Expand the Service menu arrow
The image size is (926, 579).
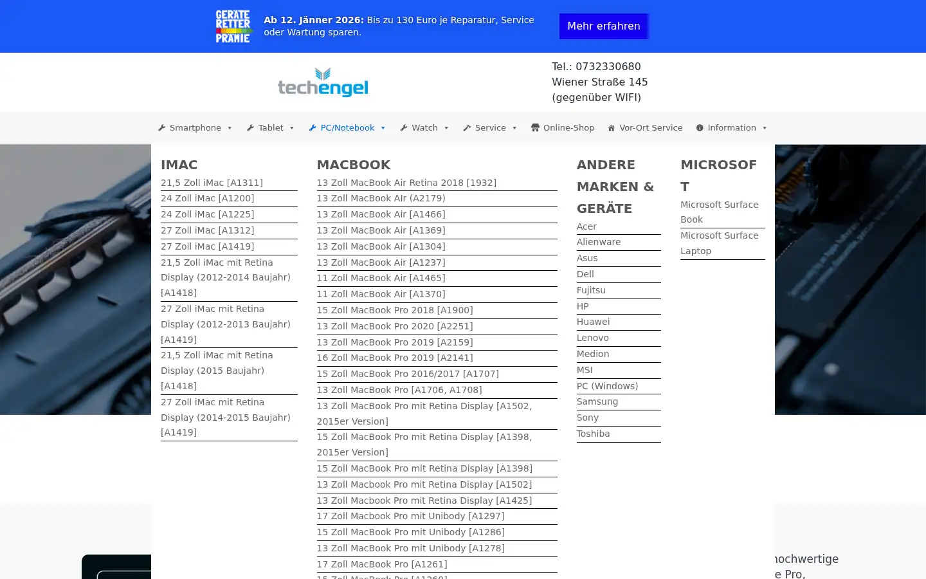click(x=514, y=128)
